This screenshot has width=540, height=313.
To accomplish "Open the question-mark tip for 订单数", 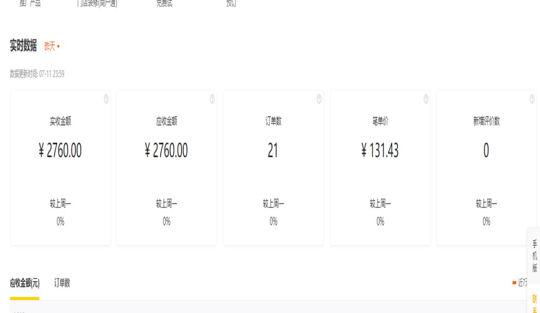I will (x=319, y=99).
